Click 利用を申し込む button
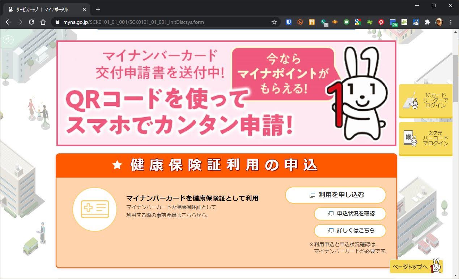This screenshot has height=279, width=459. [x=336, y=195]
